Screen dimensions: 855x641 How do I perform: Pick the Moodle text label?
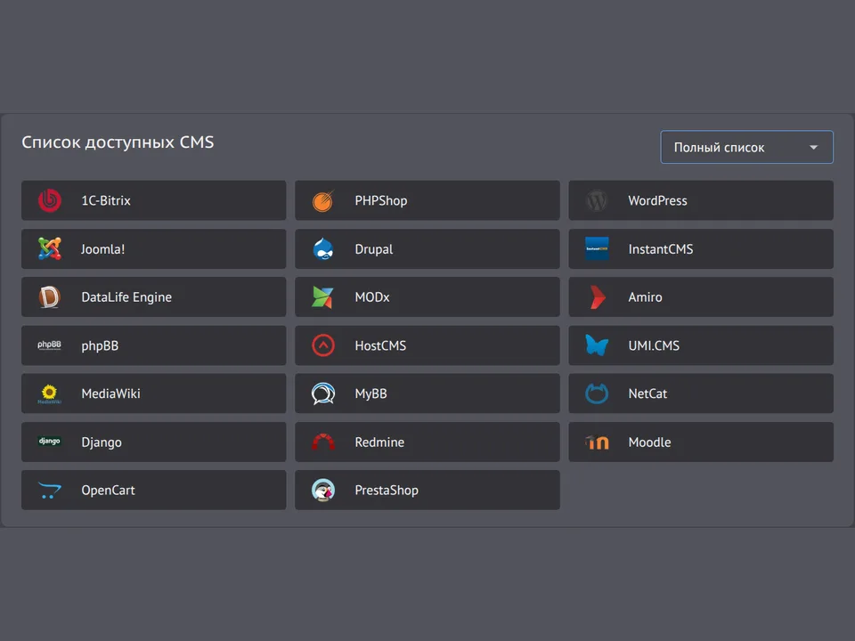649,442
